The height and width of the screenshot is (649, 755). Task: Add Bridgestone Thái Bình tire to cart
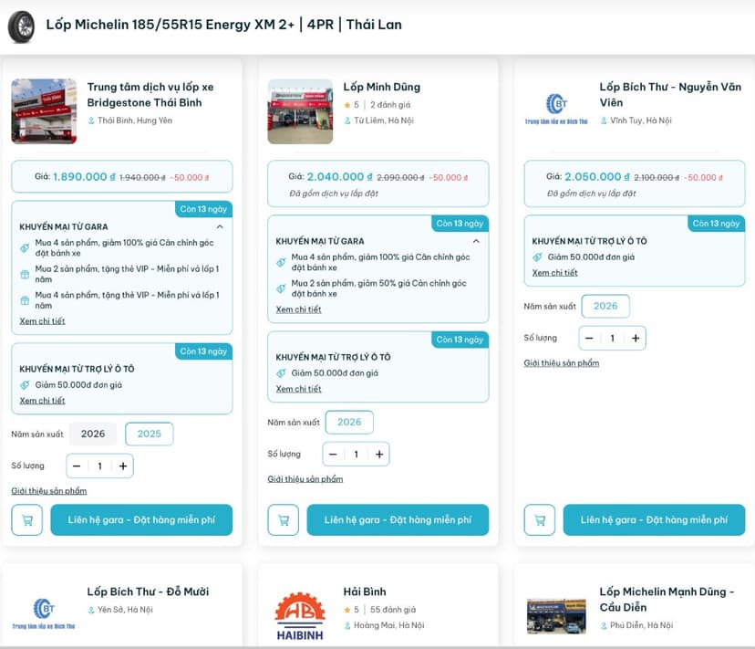(27, 519)
